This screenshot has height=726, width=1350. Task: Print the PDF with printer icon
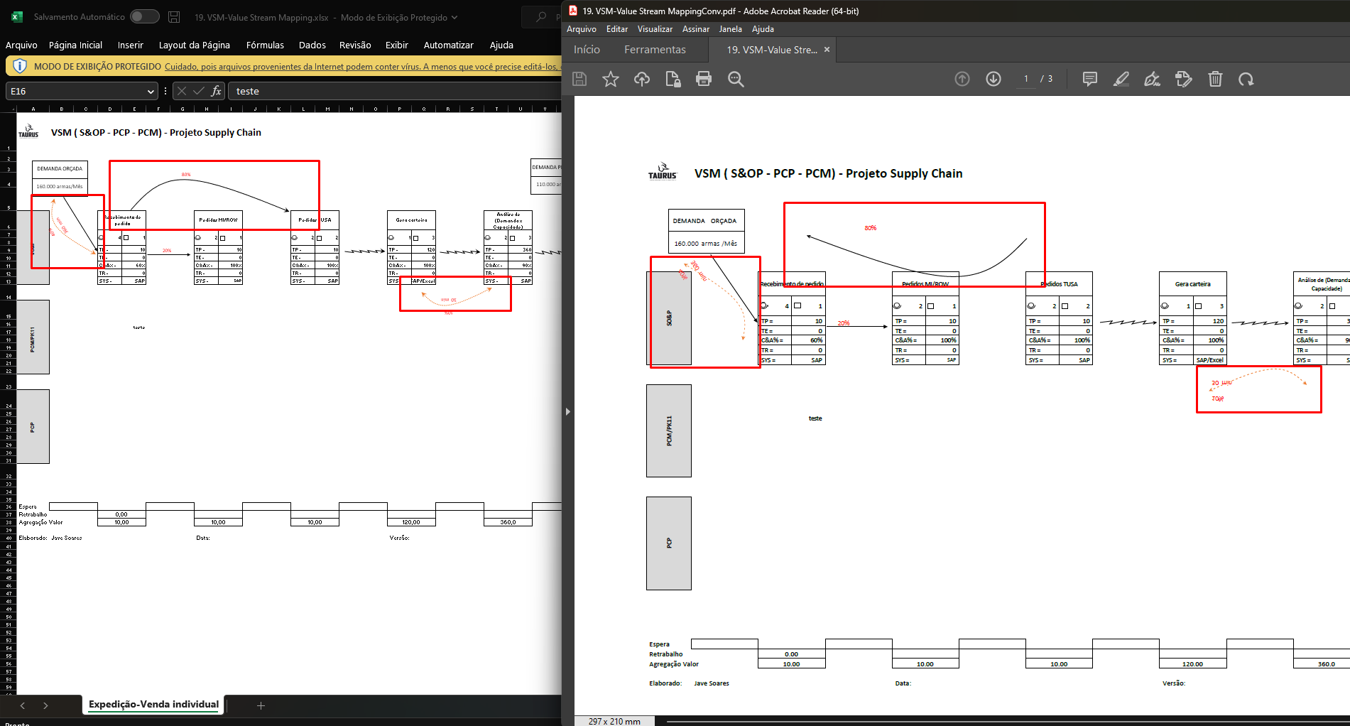[704, 79]
